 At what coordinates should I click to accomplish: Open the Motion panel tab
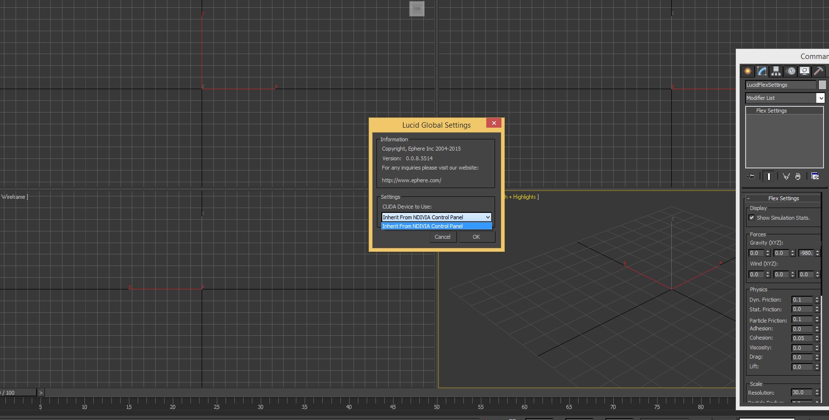point(790,71)
